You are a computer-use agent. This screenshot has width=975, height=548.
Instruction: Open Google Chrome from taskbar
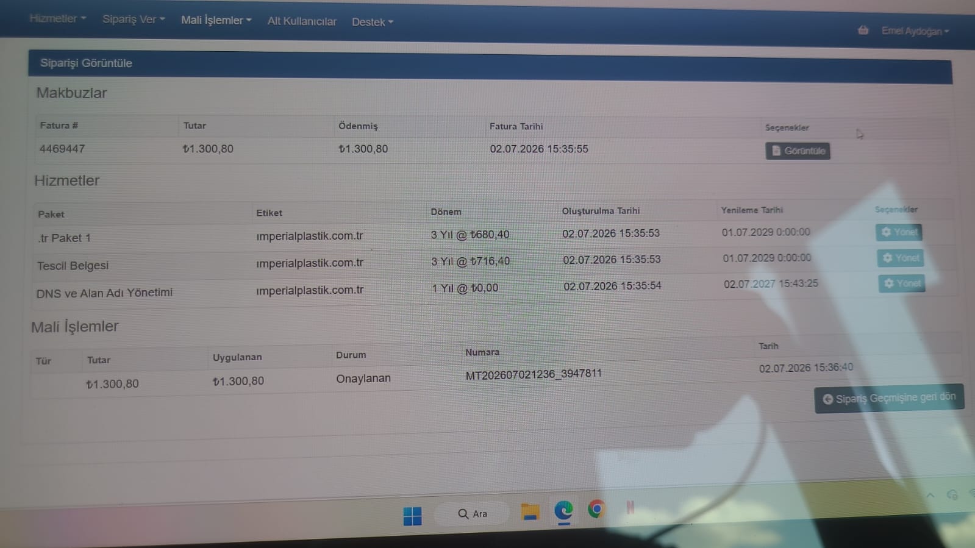coord(596,508)
